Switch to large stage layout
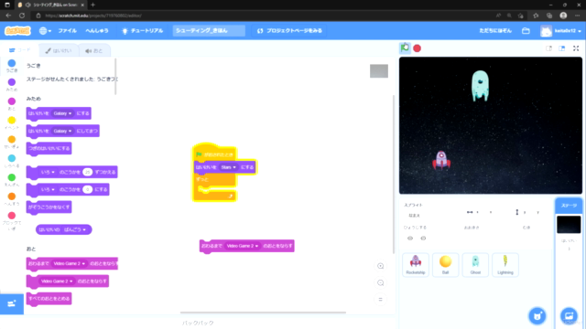 coord(561,48)
